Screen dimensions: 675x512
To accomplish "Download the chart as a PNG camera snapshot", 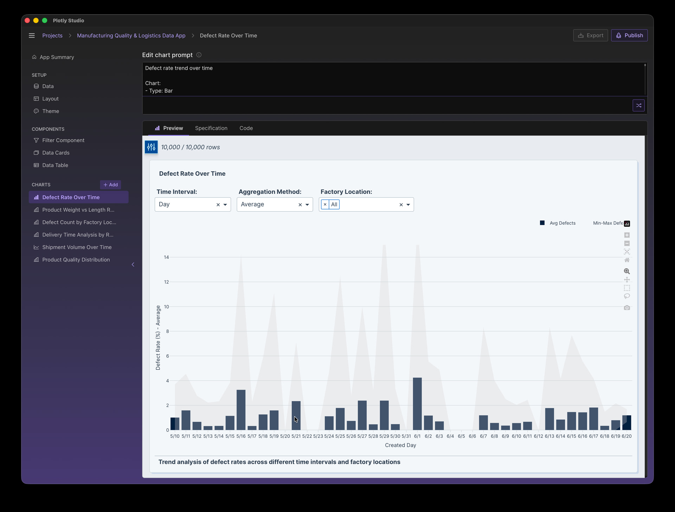I will (627, 307).
